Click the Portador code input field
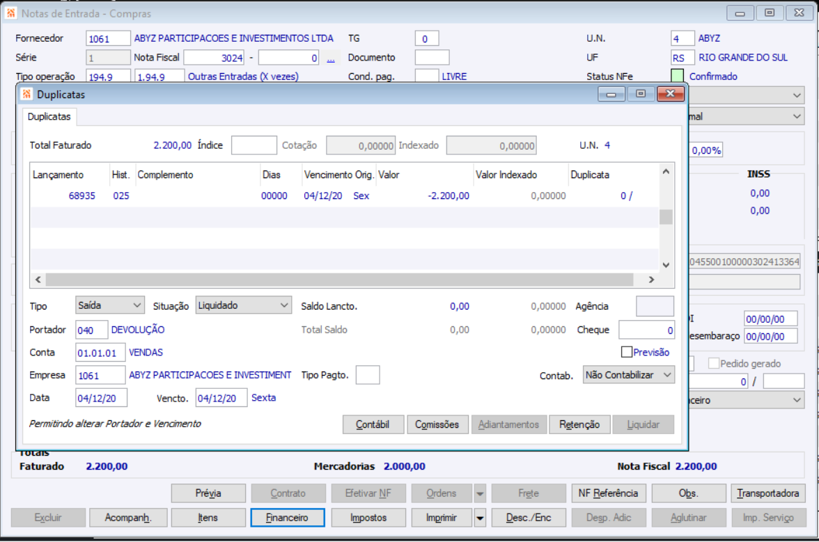Screen dimensions: 819x542 (91, 330)
